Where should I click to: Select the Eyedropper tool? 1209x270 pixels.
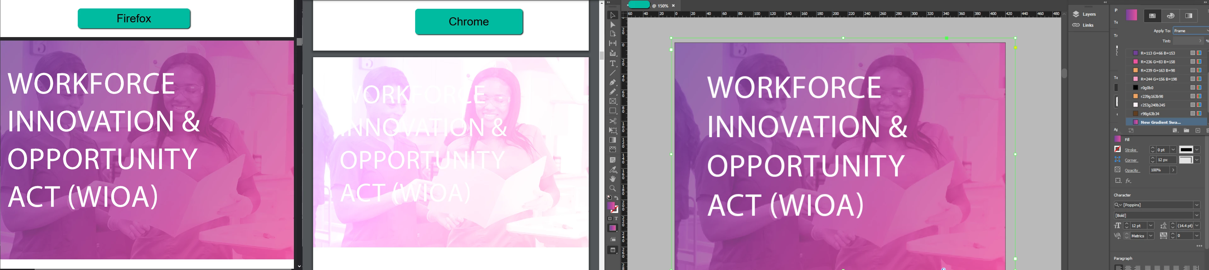click(x=612, y=169)
